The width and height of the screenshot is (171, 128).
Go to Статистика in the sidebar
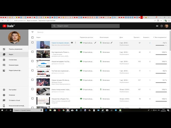pyautogui.click(x=13, y=60)
